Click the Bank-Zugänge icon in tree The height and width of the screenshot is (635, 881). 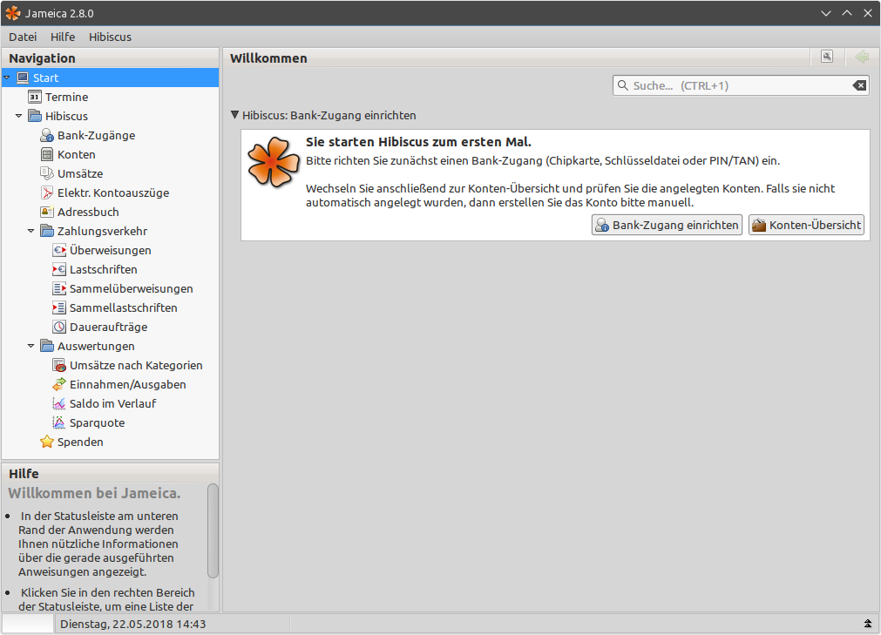[x=47, y=135]
